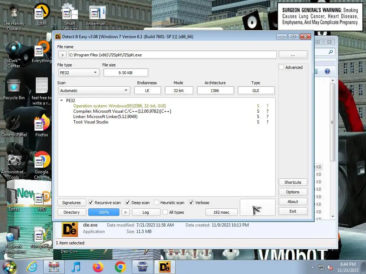The width and height of the screenshot is (366, 274).
Task: Open the Control Panel desktop icon
Action: pyautogui.click(x=14, y=126)
